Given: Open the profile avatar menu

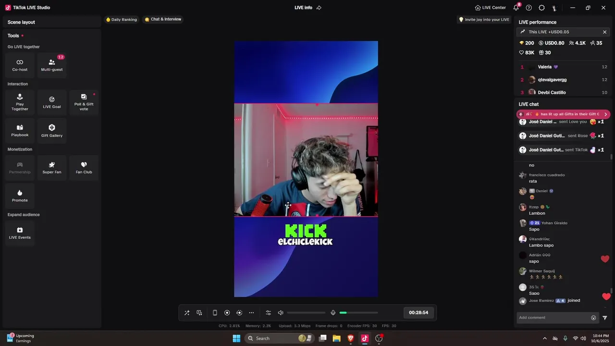Looking at the screenshot, I should pyautogui.click(x=554, y=8).
